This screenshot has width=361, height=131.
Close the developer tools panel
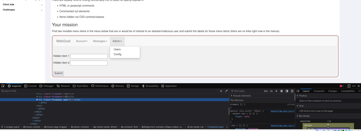click(x=359, y=86)
